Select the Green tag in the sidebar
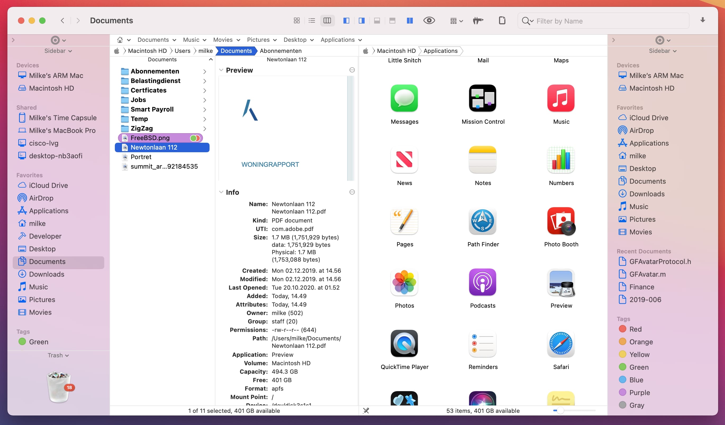 point(38,342)
